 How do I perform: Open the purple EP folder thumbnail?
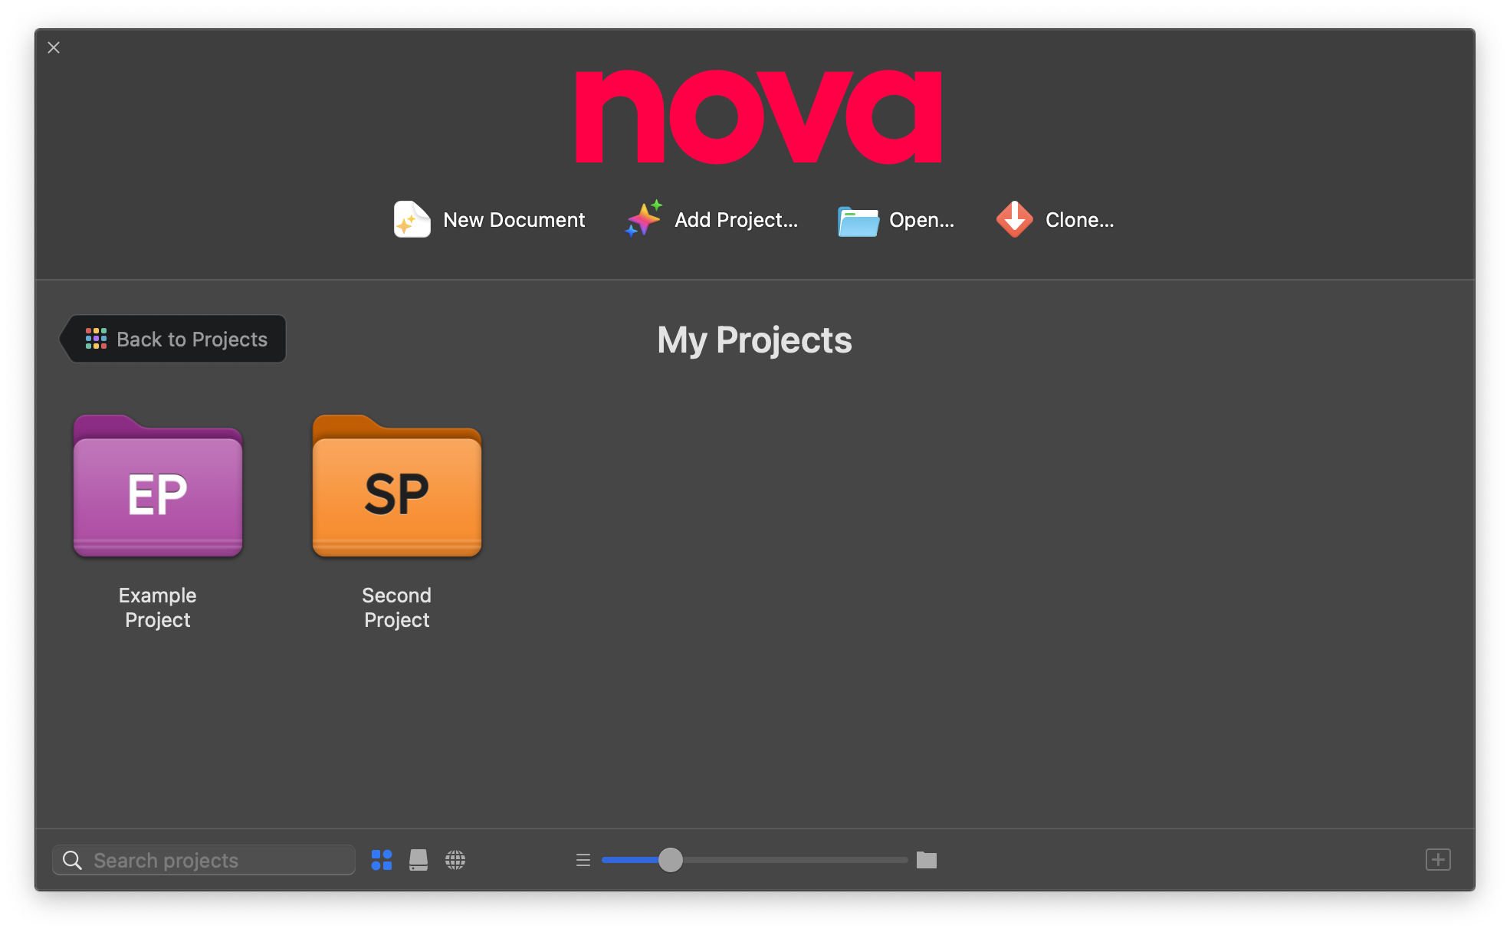click(158, 486)
